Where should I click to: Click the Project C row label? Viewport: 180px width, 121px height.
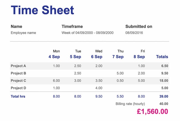point(18,81)
